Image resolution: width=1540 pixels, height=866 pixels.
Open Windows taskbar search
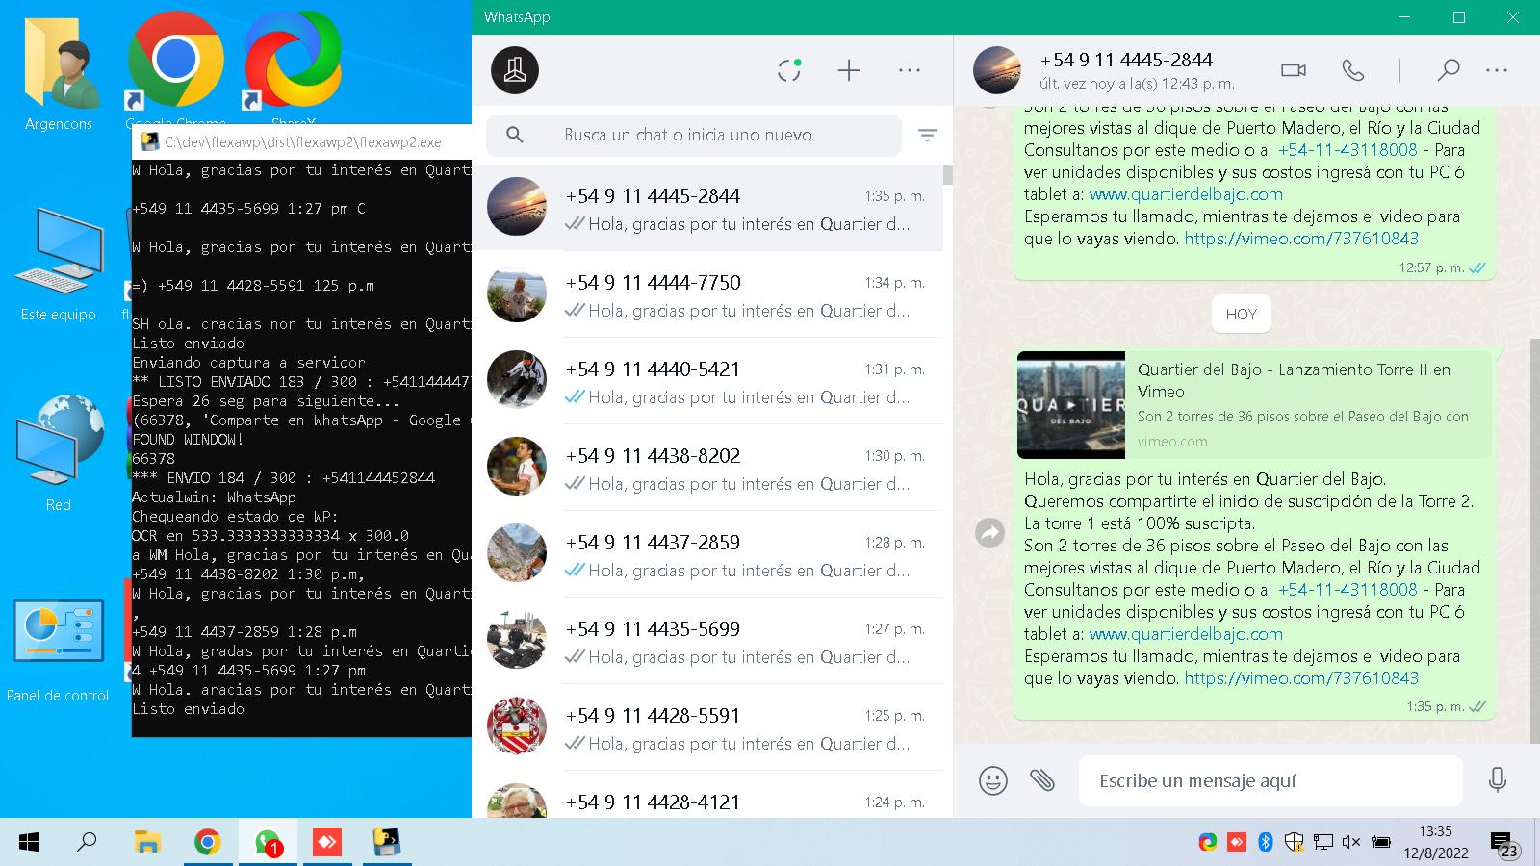87,843
